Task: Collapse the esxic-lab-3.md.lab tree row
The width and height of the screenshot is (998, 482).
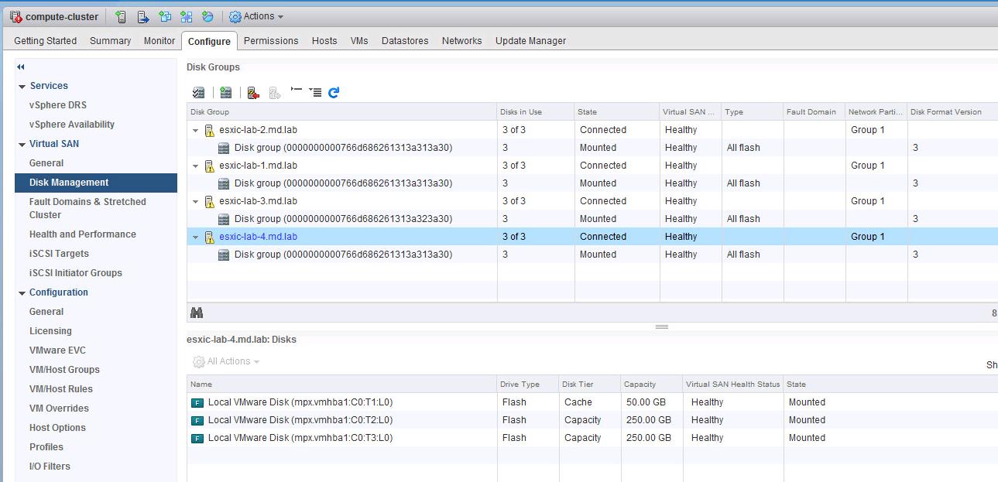Action: (x=195, y=202)
